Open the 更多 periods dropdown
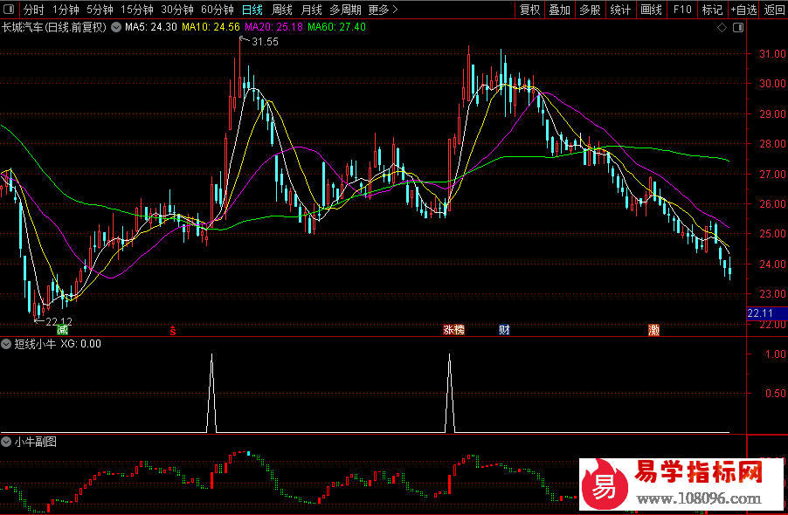The image size is (788, 515). click(x=383, y=10)
